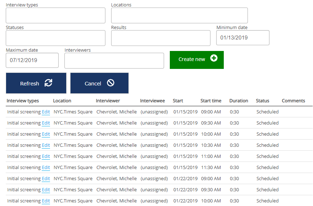Expand the Statuses filter box

pos(55,38)
